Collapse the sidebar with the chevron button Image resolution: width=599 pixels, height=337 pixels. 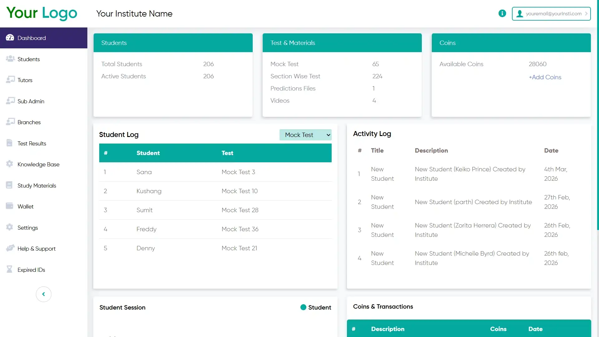[x=43, y=294]
